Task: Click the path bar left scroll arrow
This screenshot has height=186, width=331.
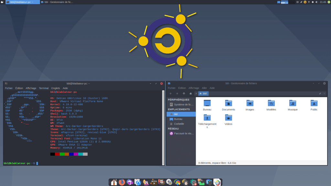Action: click(x=196, y=94)
